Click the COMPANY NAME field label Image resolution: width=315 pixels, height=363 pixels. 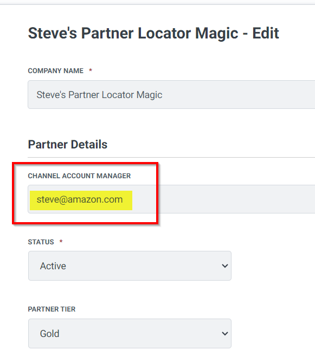pos(56,70)
